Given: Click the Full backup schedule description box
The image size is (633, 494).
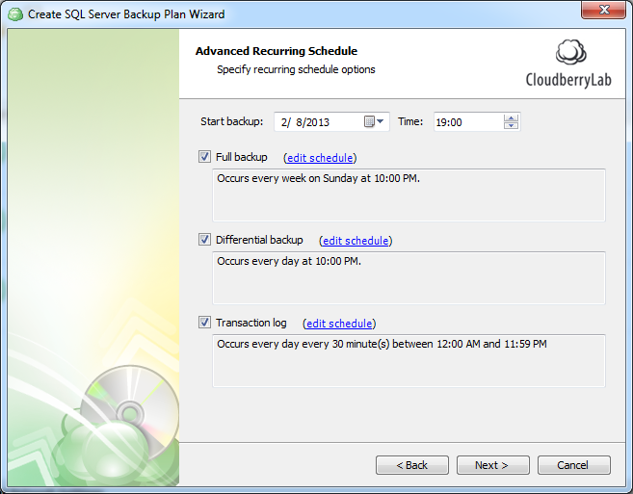Looking at the screenshot, I should 408,195.
